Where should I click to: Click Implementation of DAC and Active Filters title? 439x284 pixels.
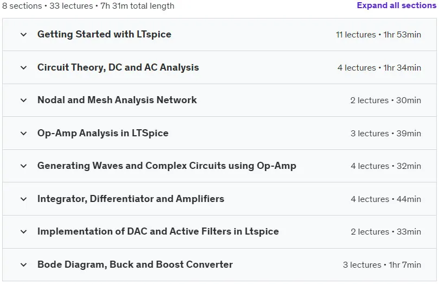click(158, 231)
